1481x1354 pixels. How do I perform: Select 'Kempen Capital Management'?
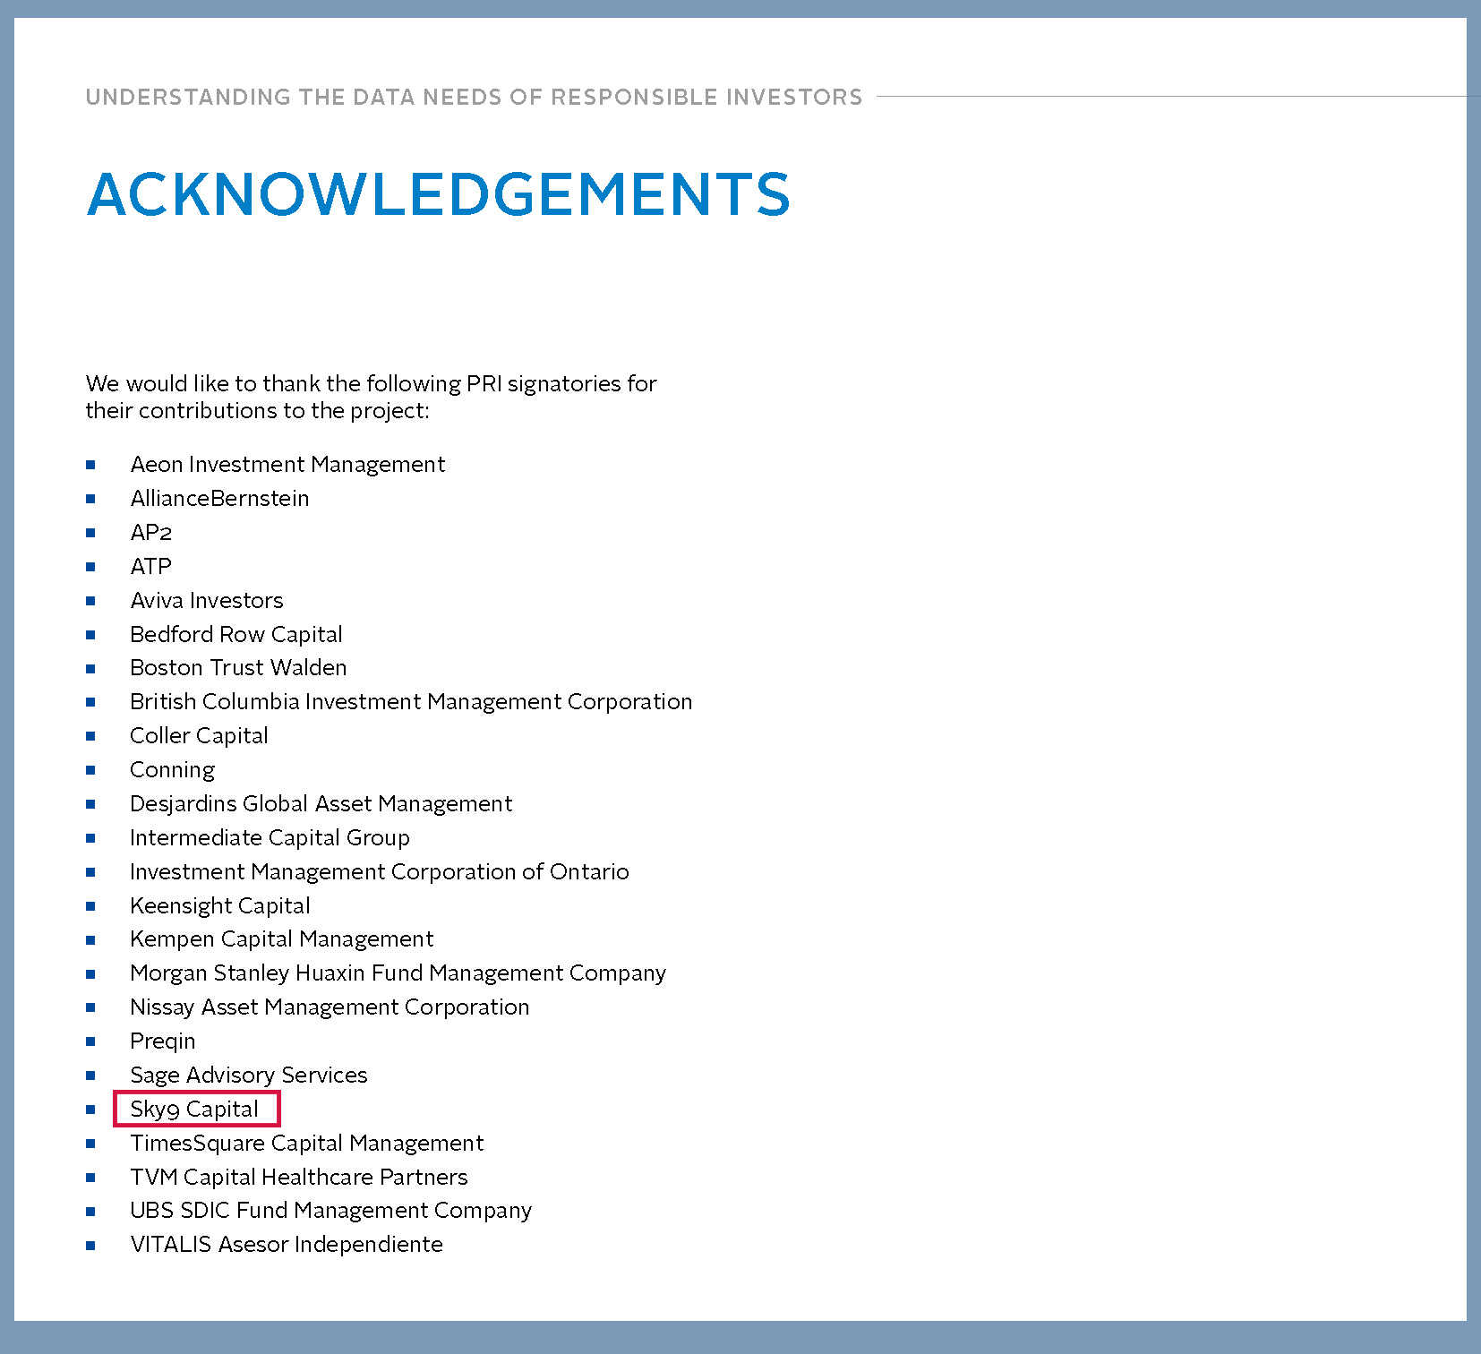tap(282, 939)
